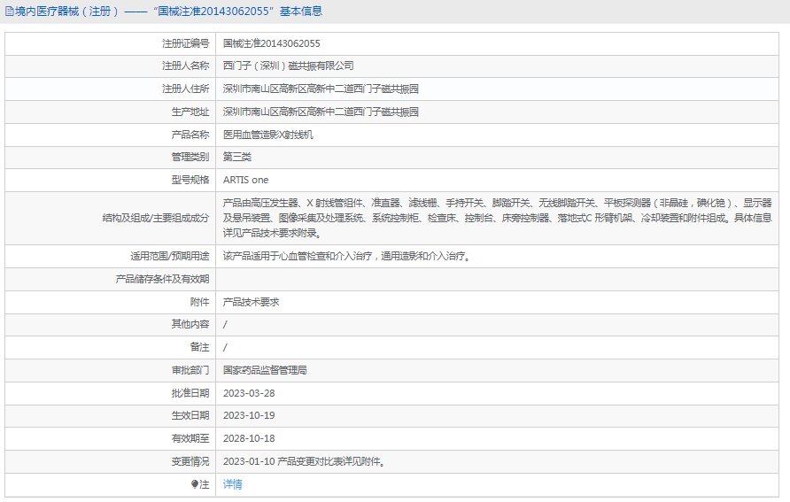
Task: Select the value 第三类
Action: pos(237,157)
